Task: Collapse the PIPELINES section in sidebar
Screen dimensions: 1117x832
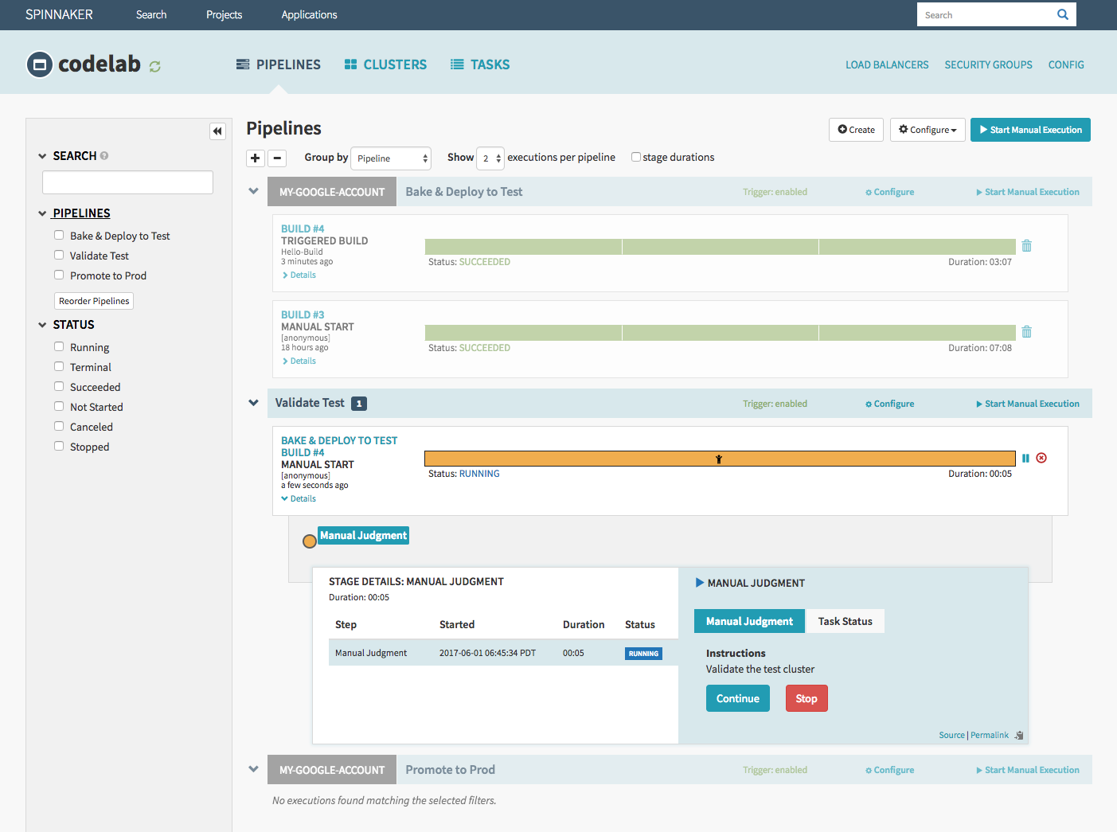Action: point(42,213)
